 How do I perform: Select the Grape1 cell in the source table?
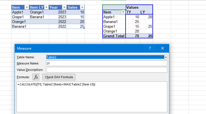tap(20, 17)
